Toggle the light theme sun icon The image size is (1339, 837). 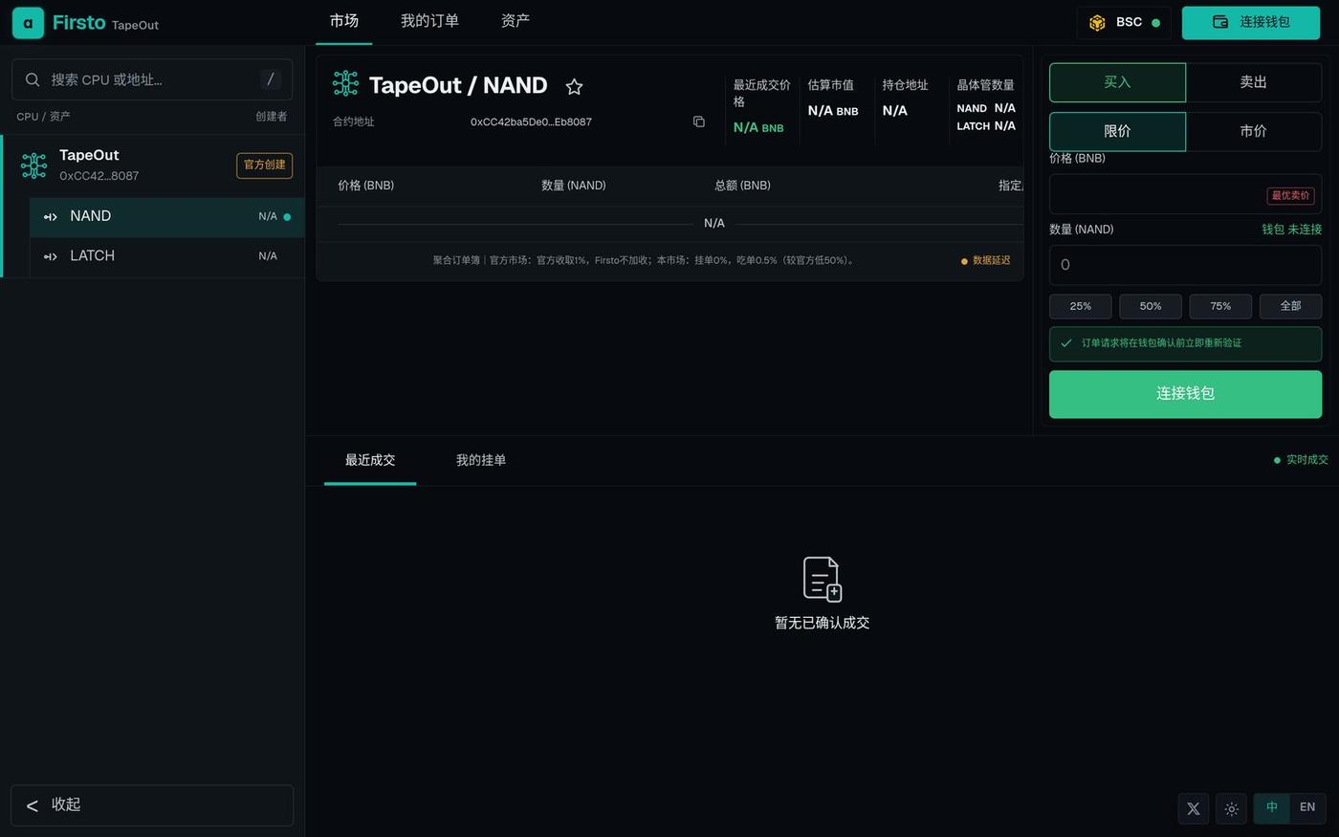1232,808
